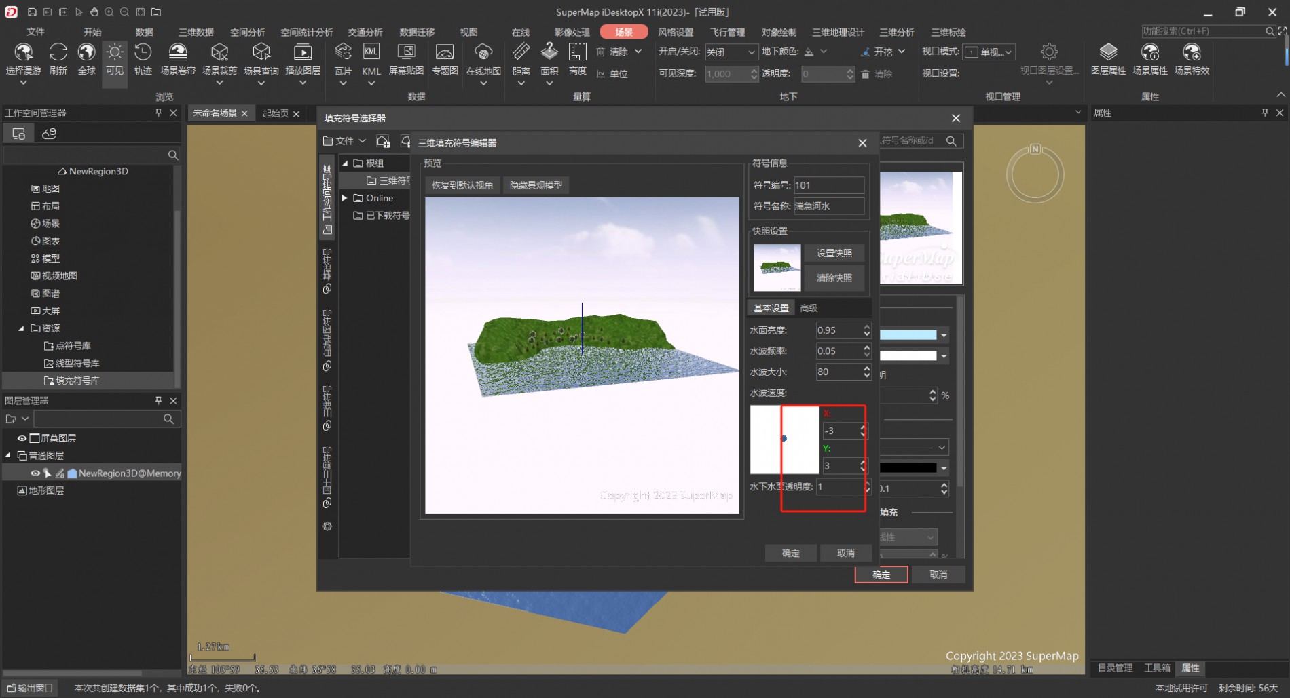Select the 高度 height measure tool
The width and height of the screenshot is (1290, 698).
tap(577, 52)
